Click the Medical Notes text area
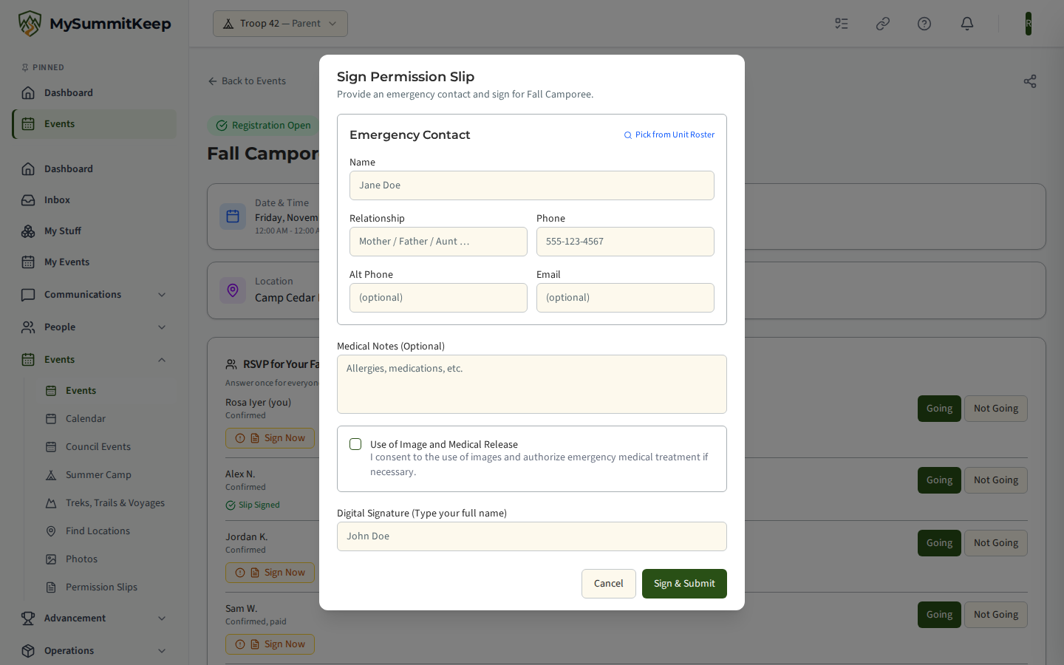Viewport: 1064px width, 665px height. [x=532, y=384]
